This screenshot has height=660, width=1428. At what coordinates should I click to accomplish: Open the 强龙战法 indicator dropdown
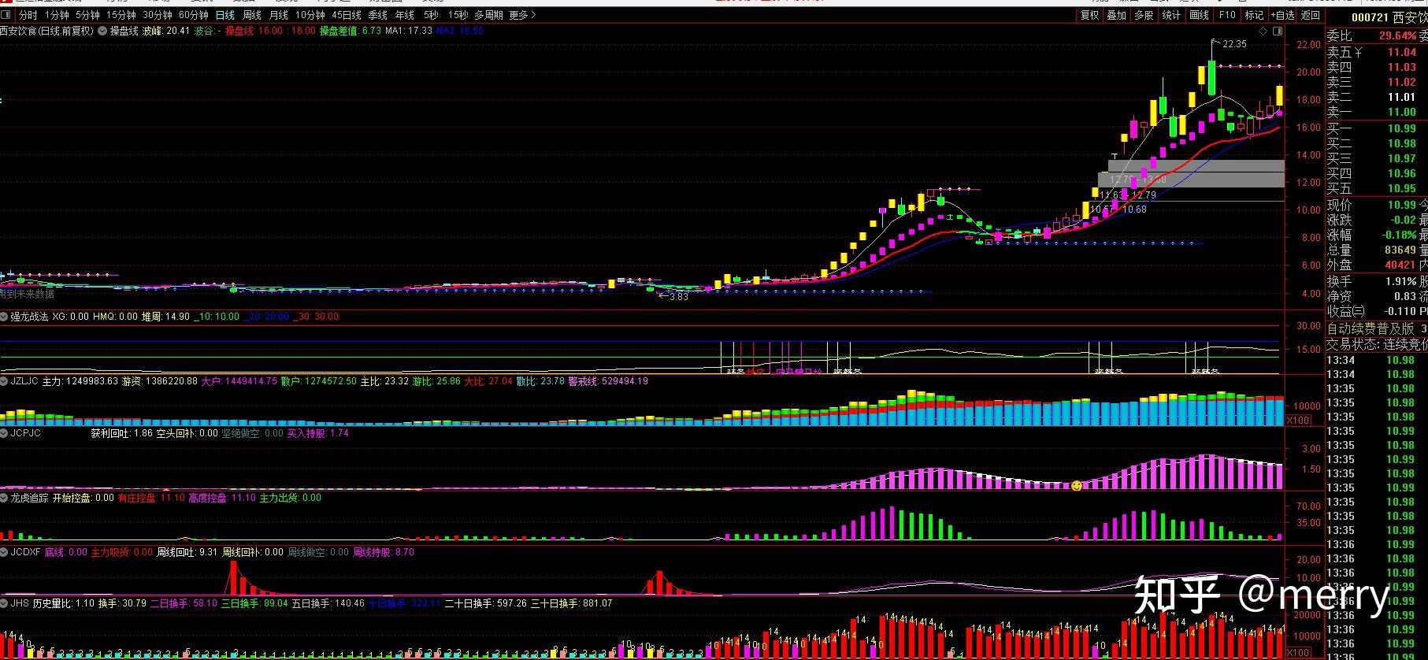[5, 317]
